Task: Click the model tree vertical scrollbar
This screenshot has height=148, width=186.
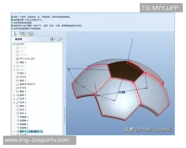Action: pos(64,114)
